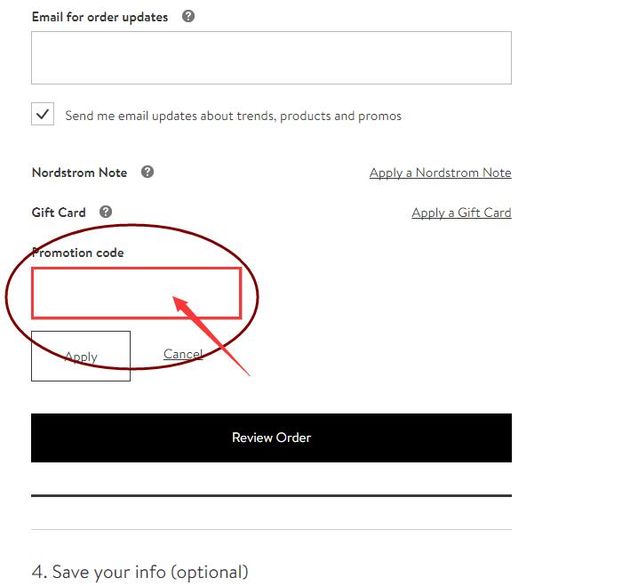Click inside the Promotion code input box
The width and height of the screenshot is (622, 586).
pos(137,293)
